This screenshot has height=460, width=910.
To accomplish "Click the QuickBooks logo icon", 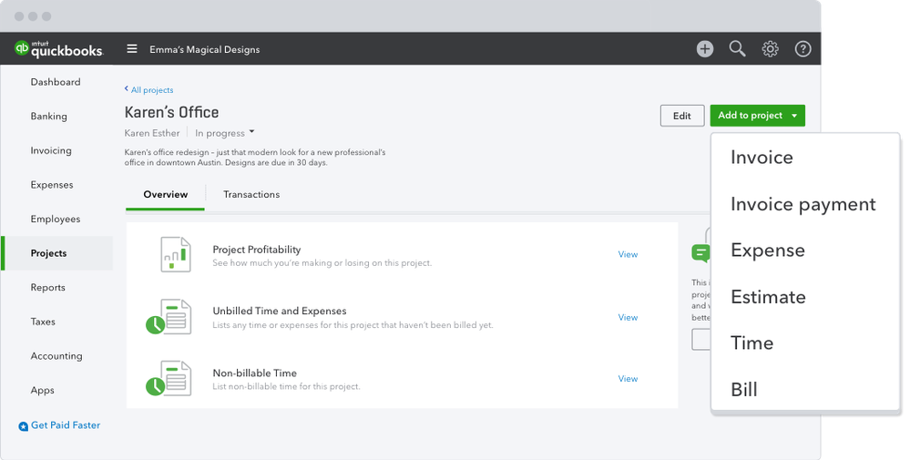I will (23, 49).
